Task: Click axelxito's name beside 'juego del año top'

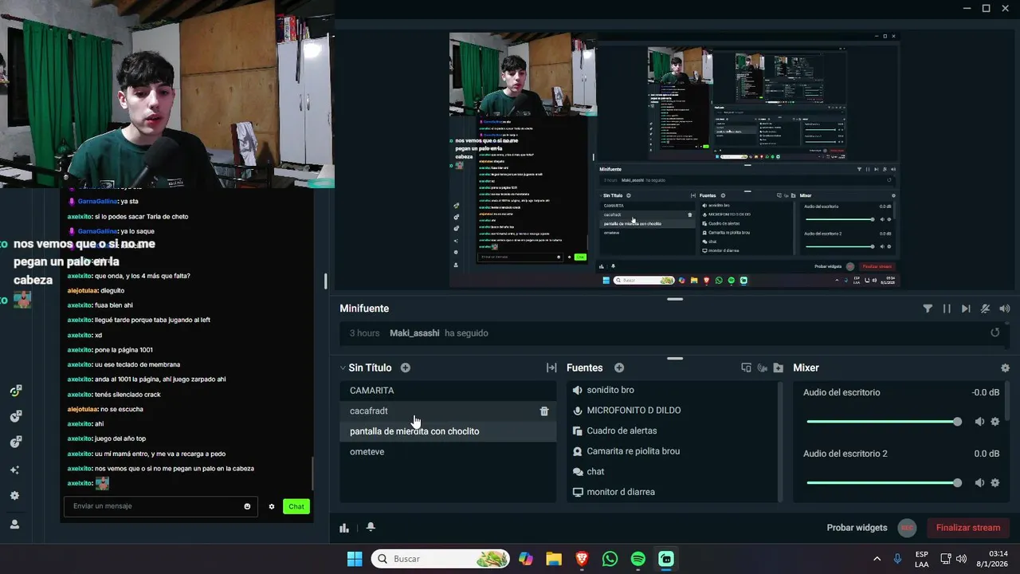Action: [80, 438]
